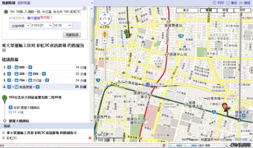
Task: Pick up the Street View pegman icon
Action: (x=105, y=34)
